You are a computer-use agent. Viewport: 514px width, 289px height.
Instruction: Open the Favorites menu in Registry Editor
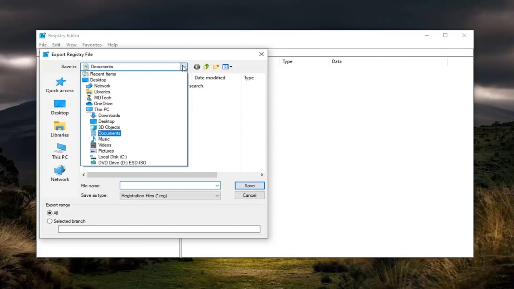point(92,45)
